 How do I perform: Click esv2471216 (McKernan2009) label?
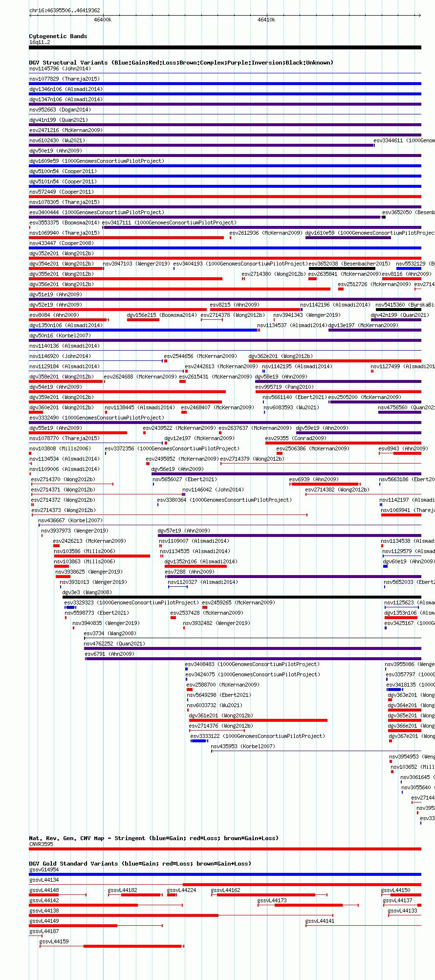66,130
